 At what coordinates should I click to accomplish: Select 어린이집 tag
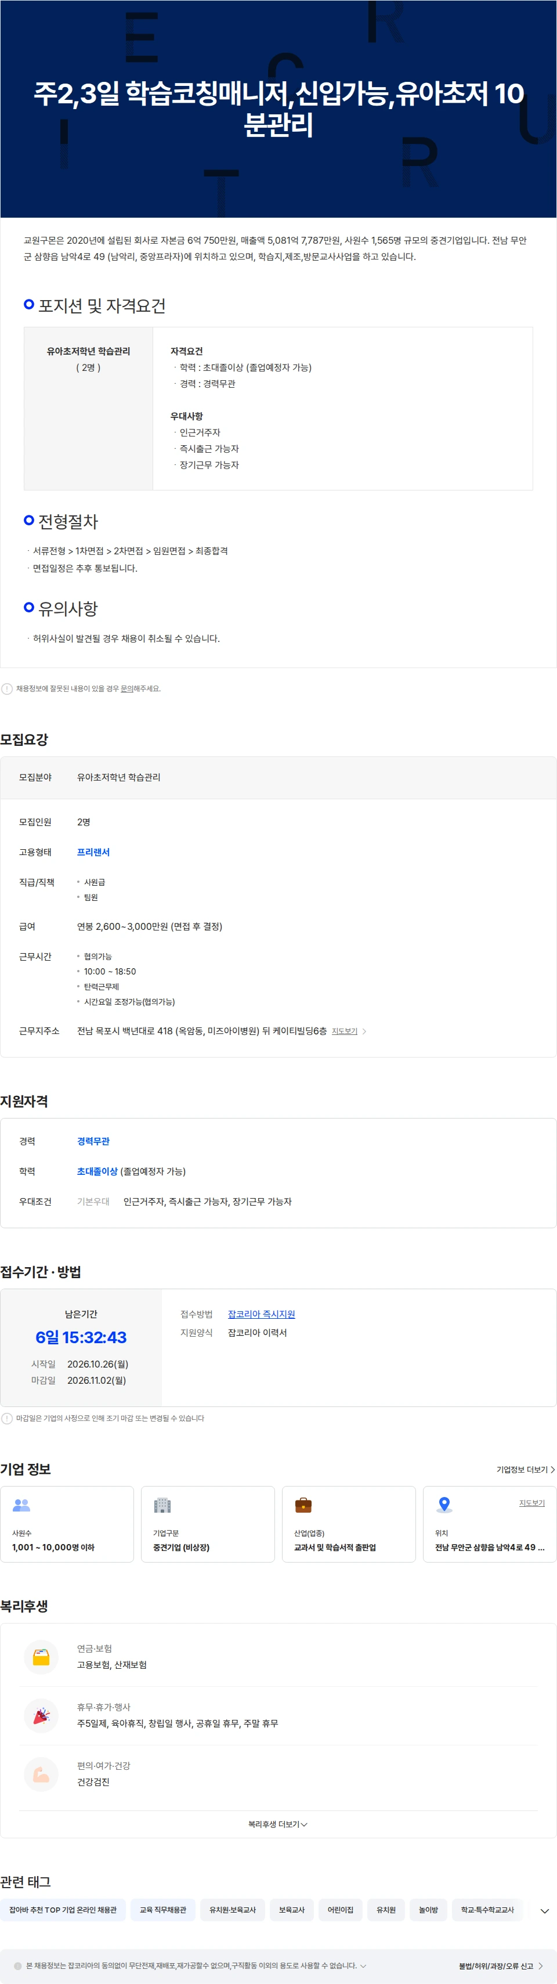coord(340,1910)
